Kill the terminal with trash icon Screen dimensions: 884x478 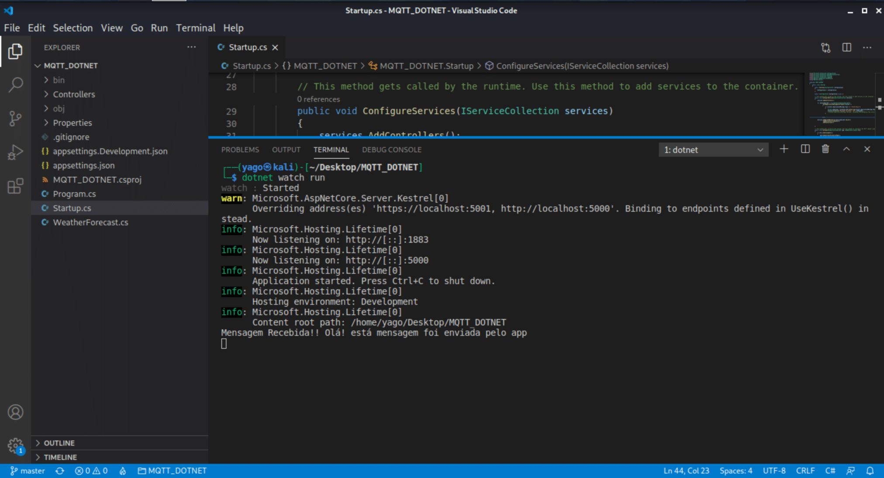[x=825, y=149]
